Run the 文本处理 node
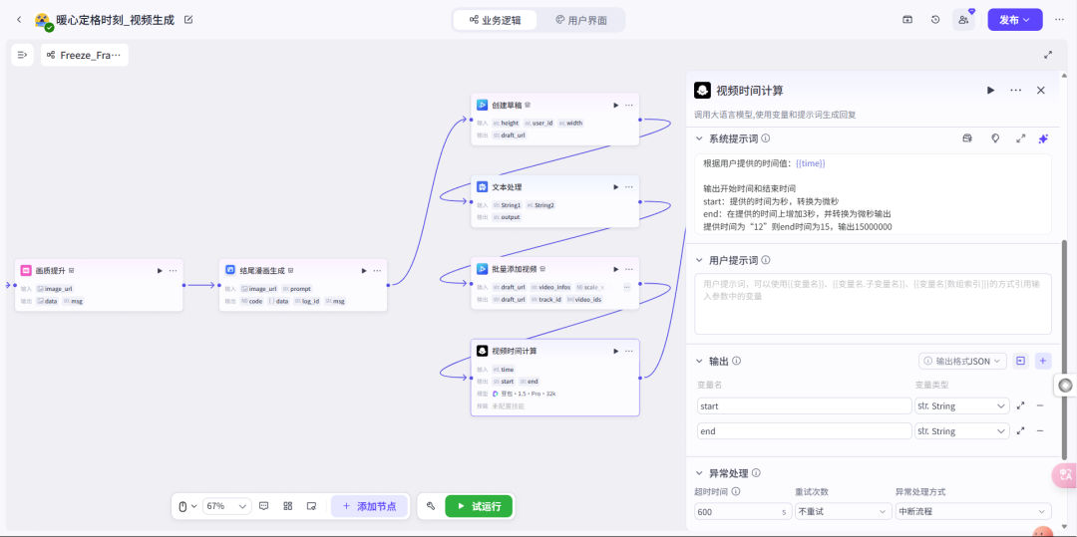Screen dimensions: 1077x537 616,187
